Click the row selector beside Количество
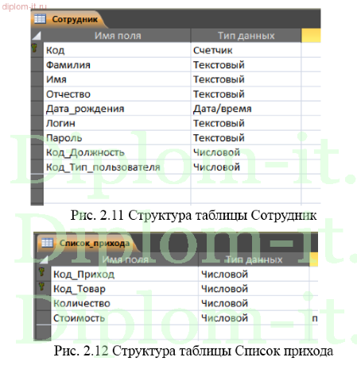 [x=44, y=303]
